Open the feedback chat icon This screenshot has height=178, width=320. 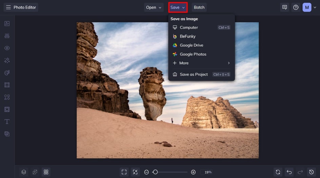tap(284, 7)
